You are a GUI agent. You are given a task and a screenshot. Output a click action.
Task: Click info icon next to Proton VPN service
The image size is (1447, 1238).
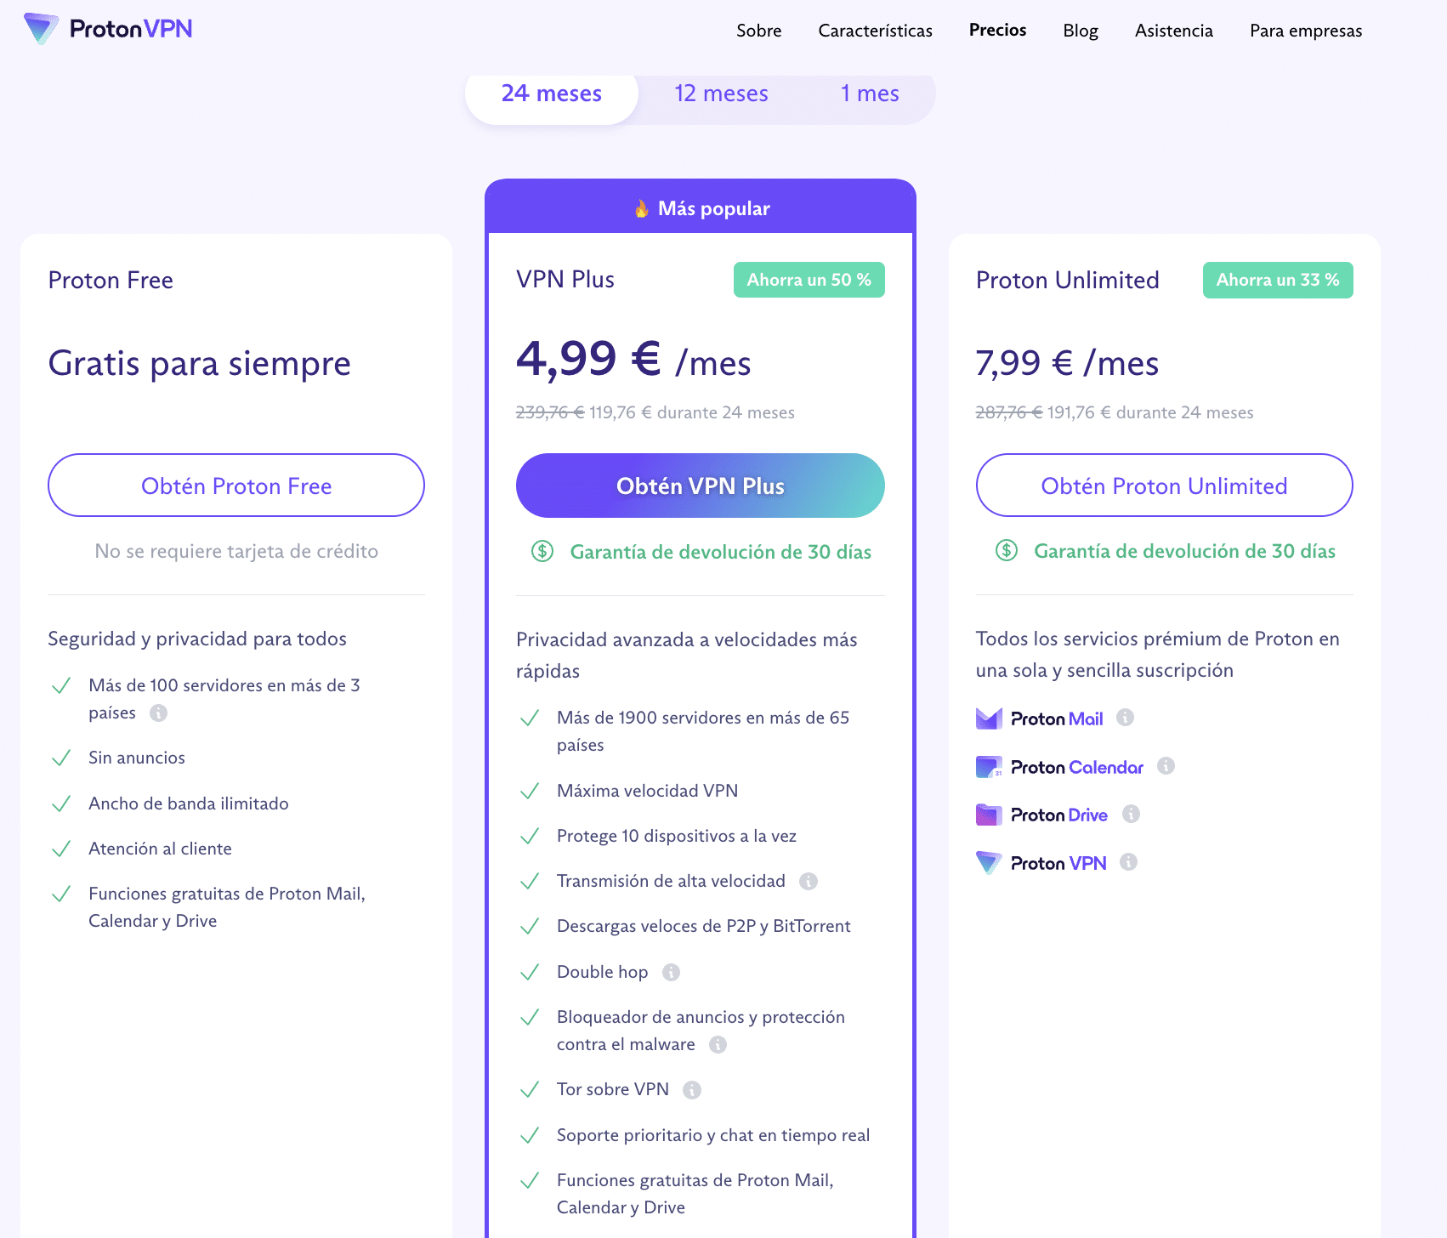(1128, 862)
